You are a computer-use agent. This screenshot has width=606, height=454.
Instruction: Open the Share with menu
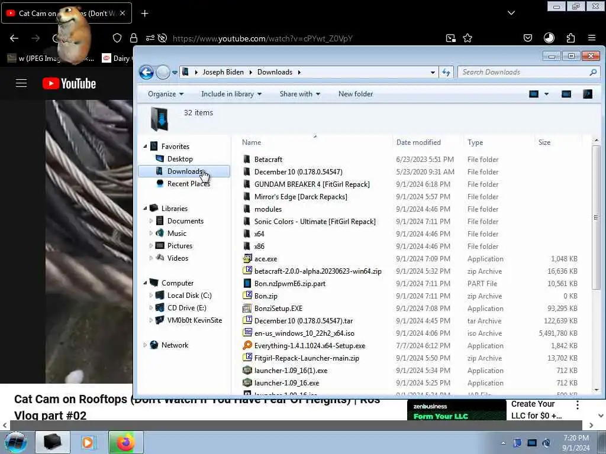point(300,94)
